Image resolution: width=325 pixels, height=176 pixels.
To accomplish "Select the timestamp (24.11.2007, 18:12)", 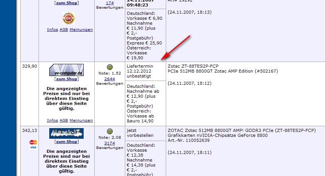I will click(190, 83).
